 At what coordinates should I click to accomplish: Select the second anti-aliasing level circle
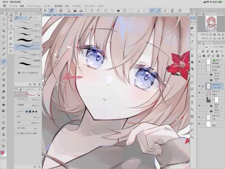30,112
